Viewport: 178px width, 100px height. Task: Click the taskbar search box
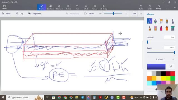tap(25, 97)
